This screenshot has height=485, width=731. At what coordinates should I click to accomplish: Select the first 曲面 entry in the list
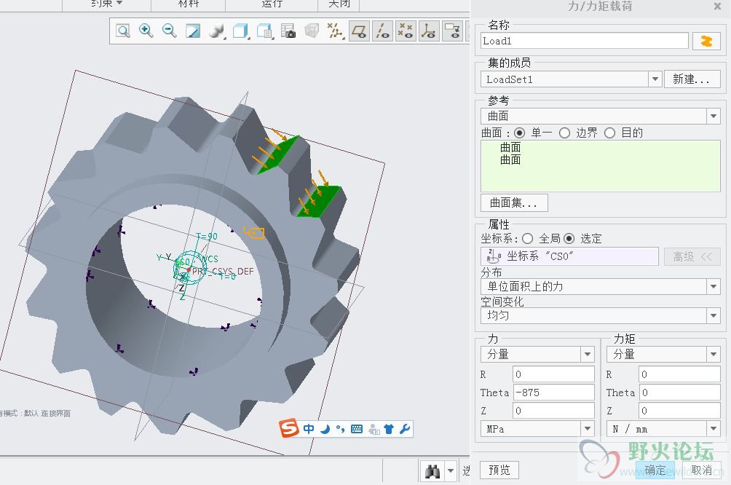510,147
